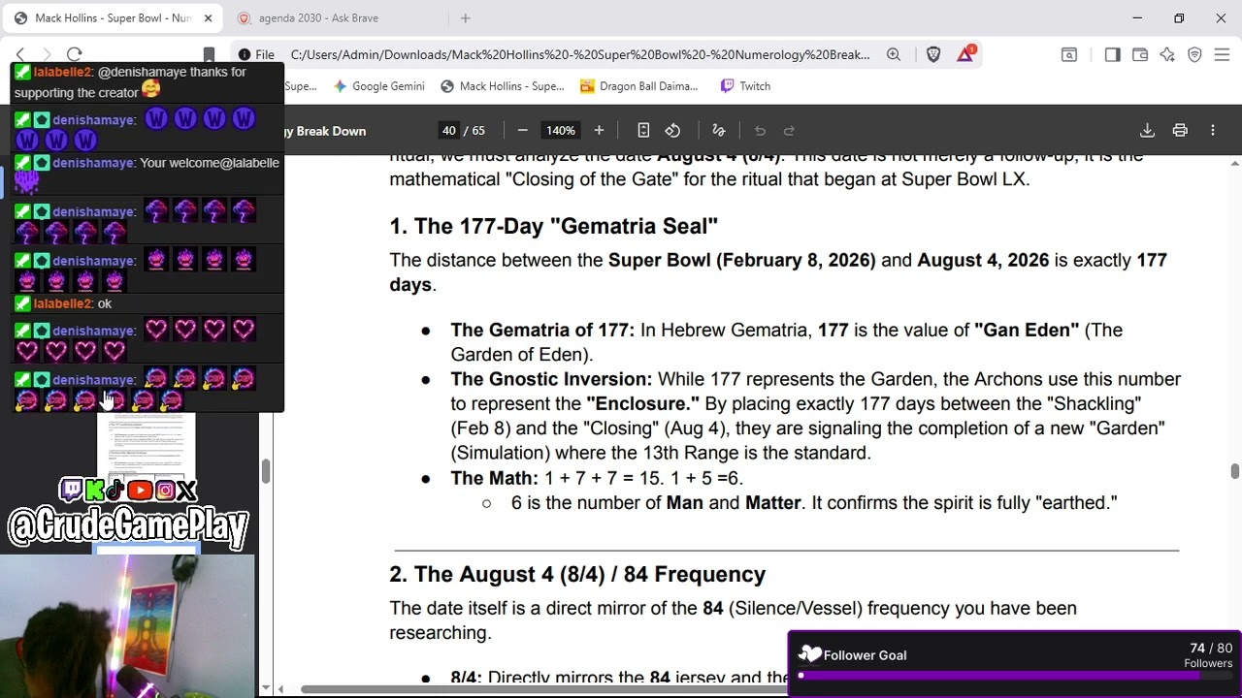This screenshot has height=698, width=1242.
Task: Print the PDF document
Action: 1180,130
